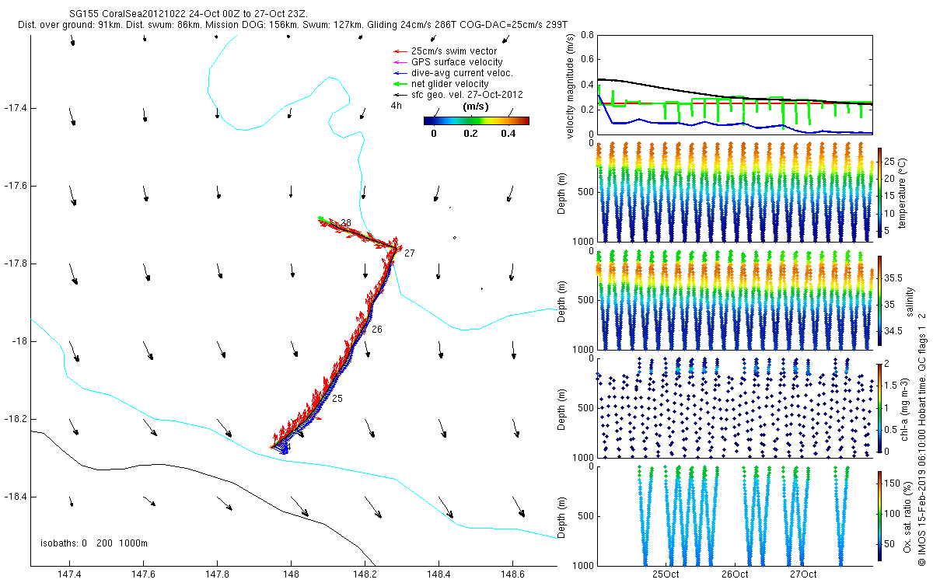Click the chl-a colorbar
Image resolution: width=933 pixels, height=583 pixels.
880,407
